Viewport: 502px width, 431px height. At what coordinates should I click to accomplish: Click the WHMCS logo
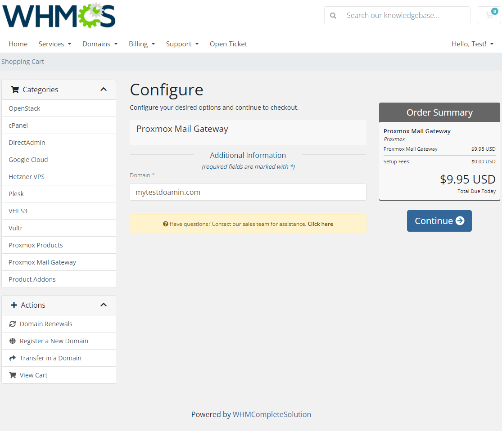point(59,15)
